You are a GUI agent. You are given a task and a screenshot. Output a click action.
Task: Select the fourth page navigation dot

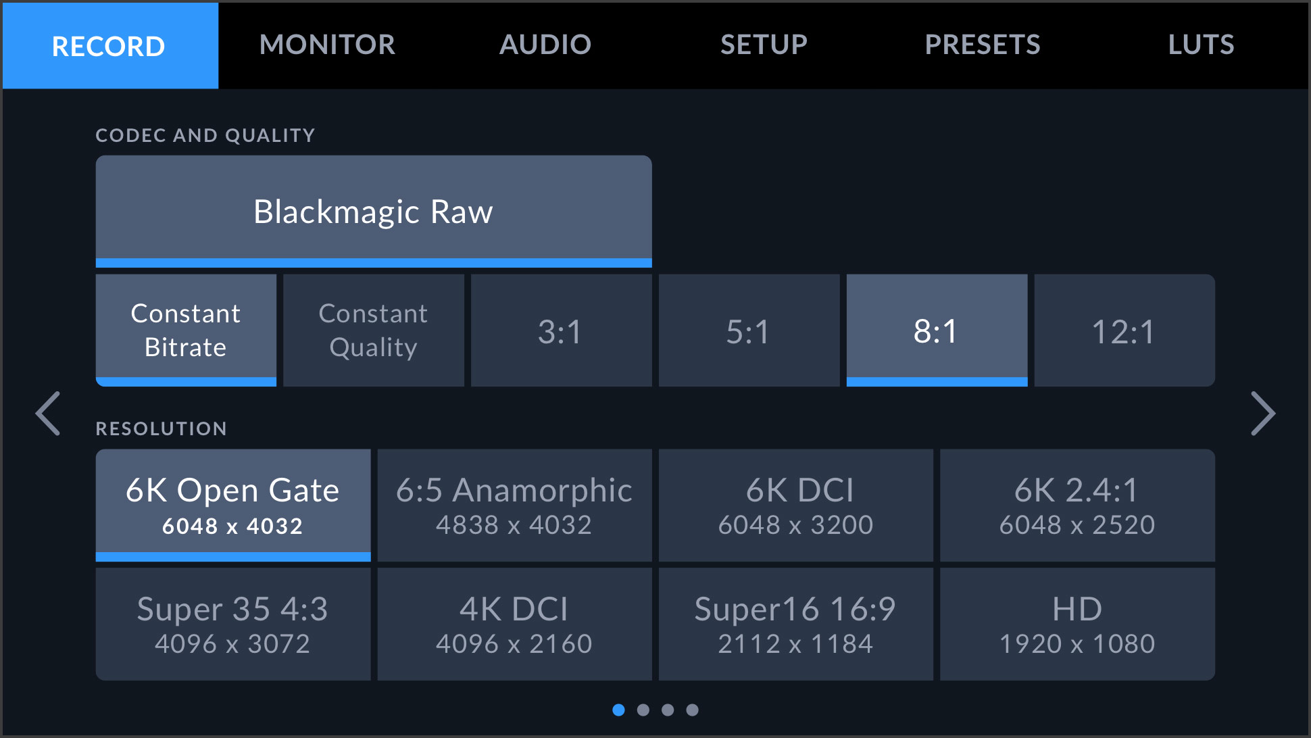click(693, 710)
